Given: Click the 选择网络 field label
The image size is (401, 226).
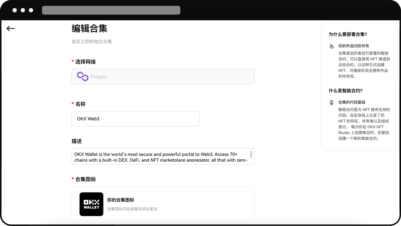Looking at the screenshot, I should [x=86, y=62].
